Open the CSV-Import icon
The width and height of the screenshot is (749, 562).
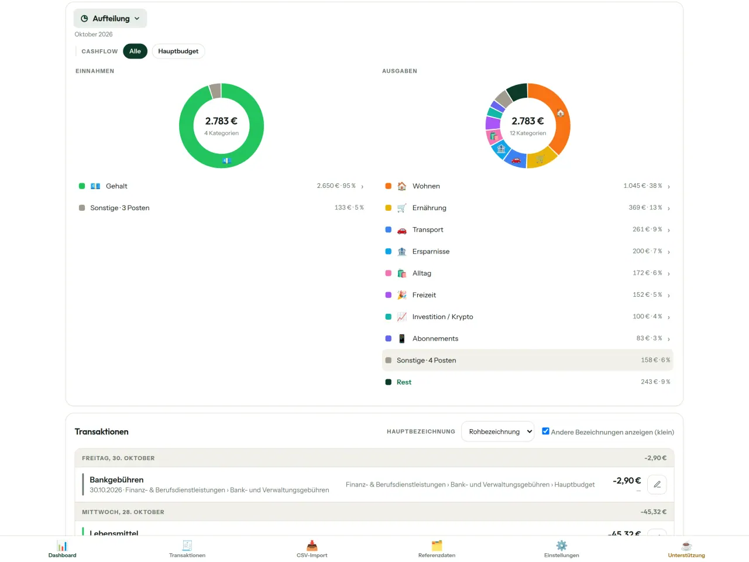point(312,546)
